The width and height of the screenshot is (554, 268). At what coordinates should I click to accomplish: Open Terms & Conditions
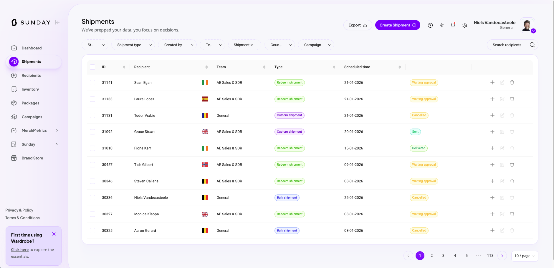22,218
